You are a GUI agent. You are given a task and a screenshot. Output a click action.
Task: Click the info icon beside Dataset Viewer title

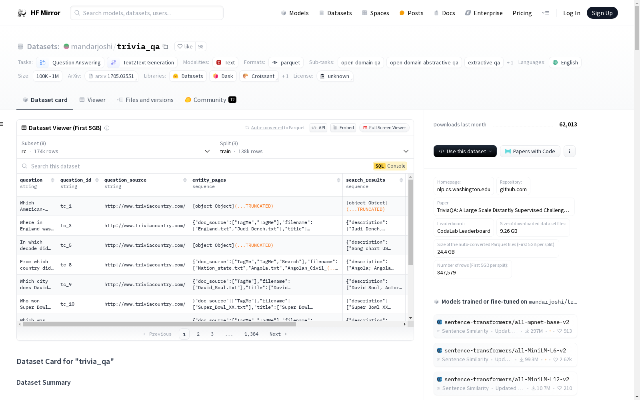click(x=107, y=128)
